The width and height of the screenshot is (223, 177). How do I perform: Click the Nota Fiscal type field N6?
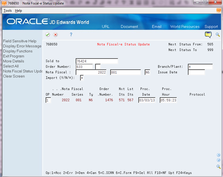click(147, 72)
